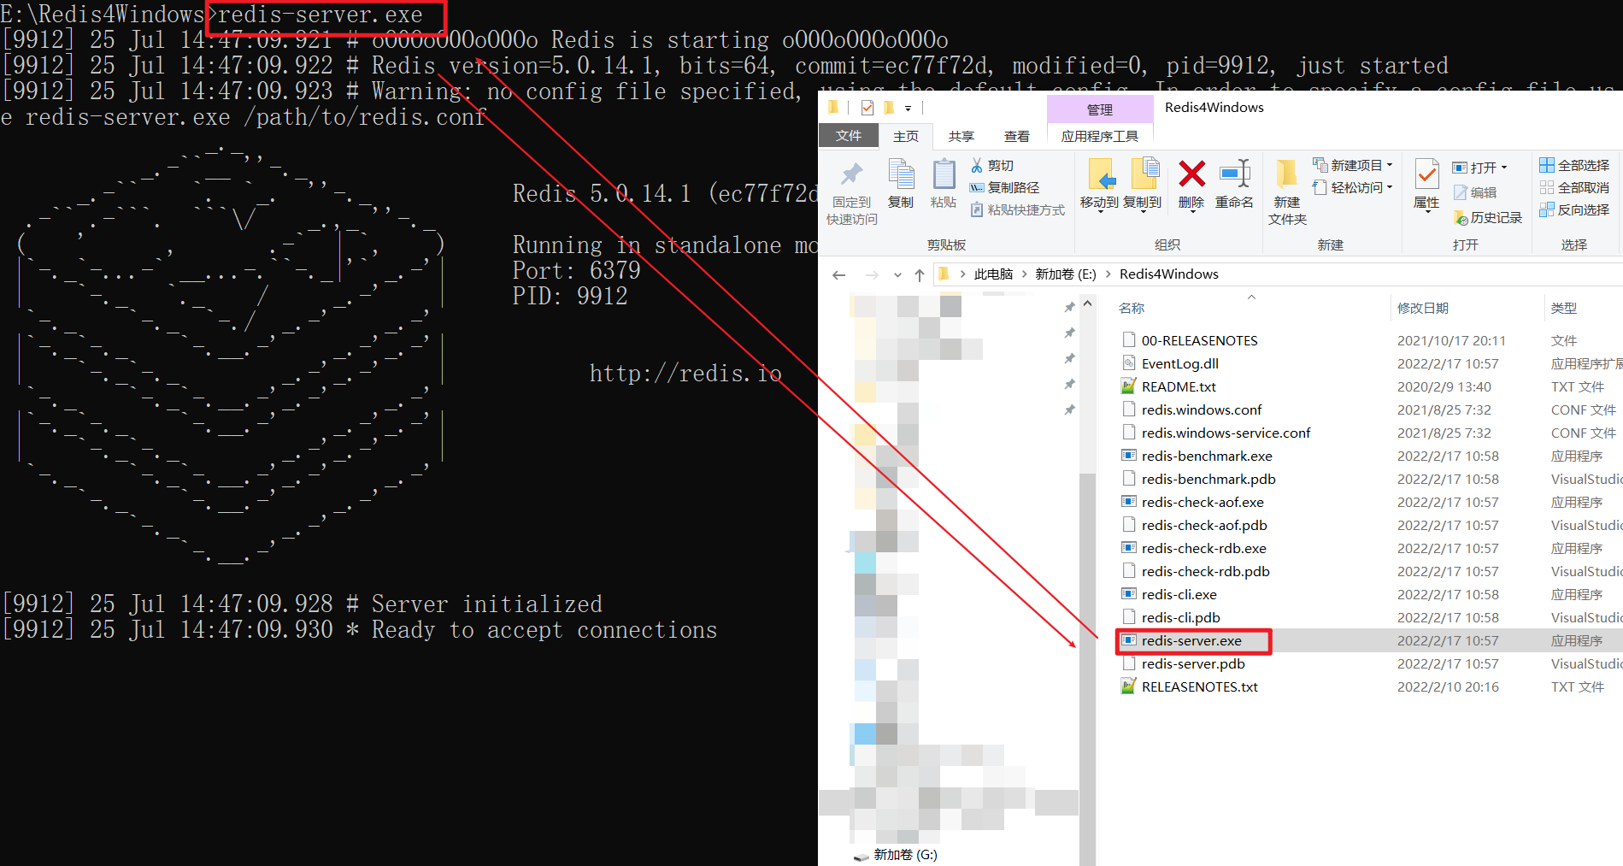Viewport: 1623px width, 866px height.
Task: Go up one folder level arrow
Action: [920, 274]
